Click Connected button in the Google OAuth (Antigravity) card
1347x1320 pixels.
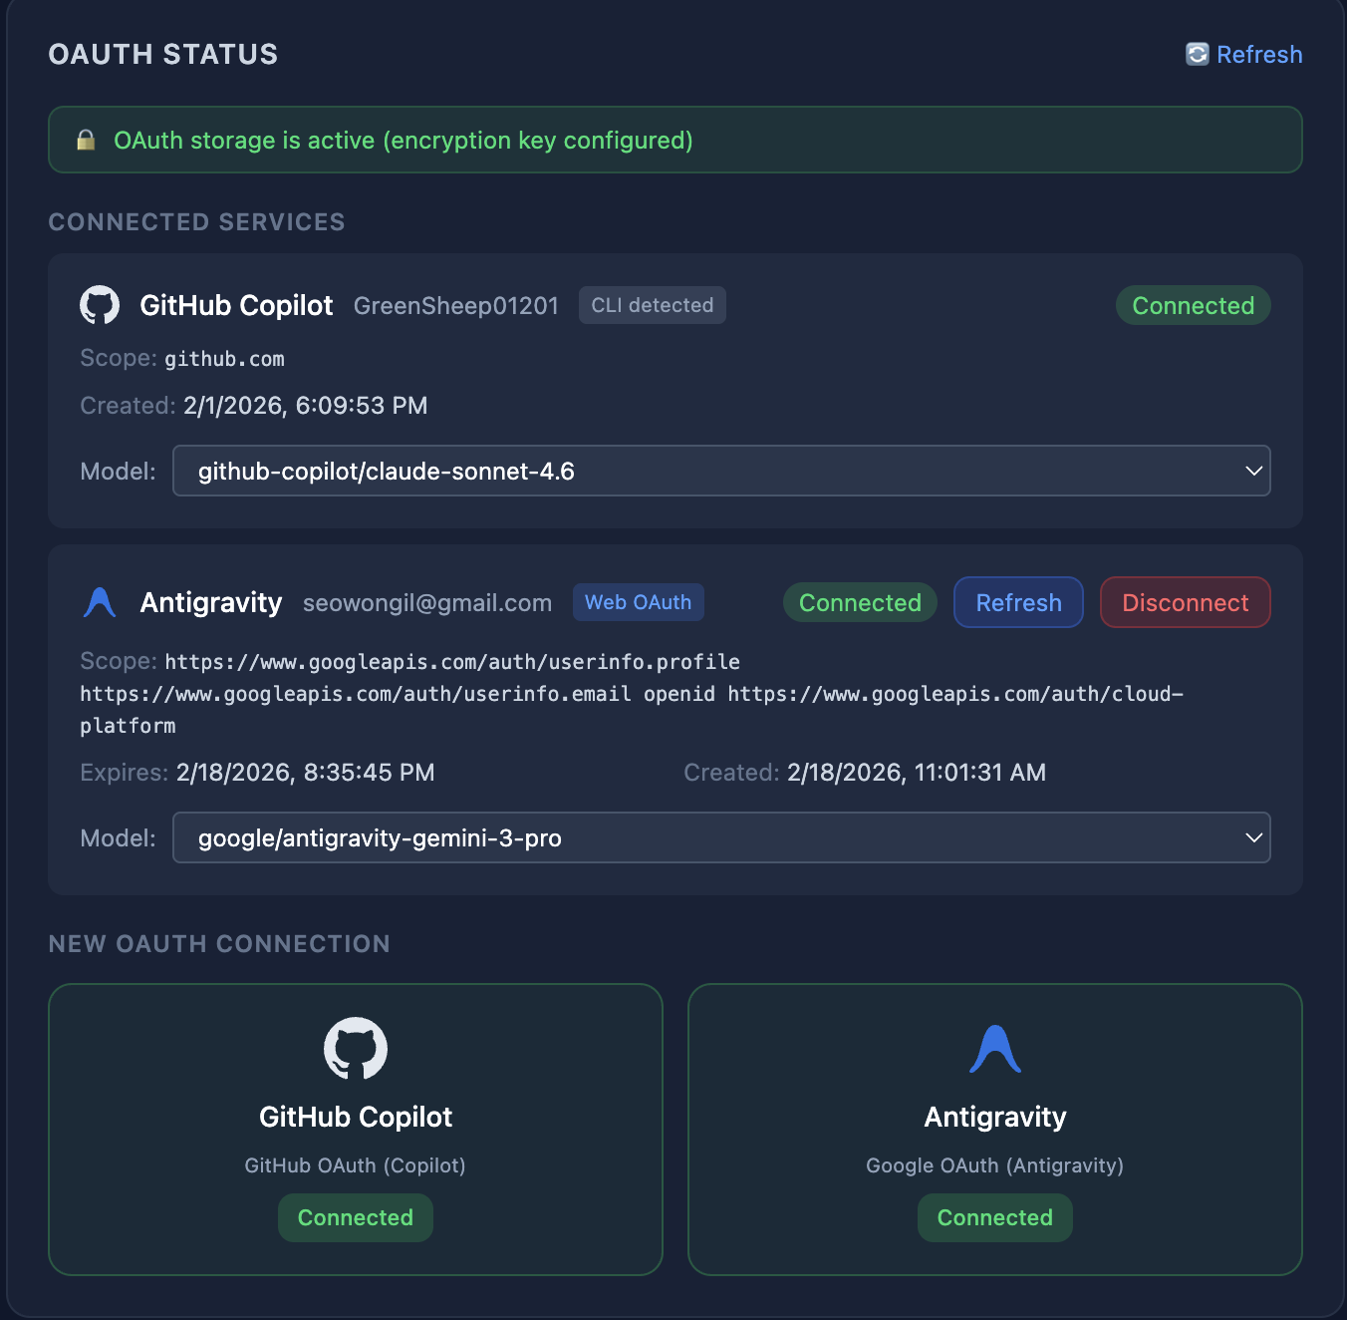[x=994, y=1217]
